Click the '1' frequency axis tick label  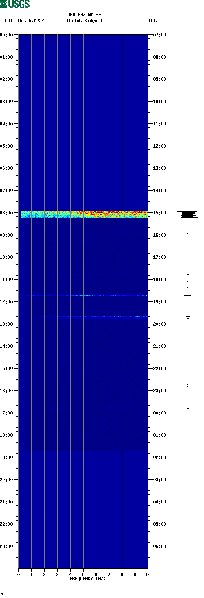point(31,575)
